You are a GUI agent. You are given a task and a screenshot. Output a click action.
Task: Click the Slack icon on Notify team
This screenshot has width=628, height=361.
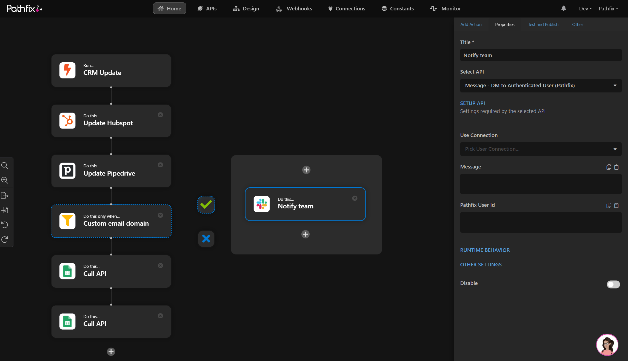click(x=262, y=204)
